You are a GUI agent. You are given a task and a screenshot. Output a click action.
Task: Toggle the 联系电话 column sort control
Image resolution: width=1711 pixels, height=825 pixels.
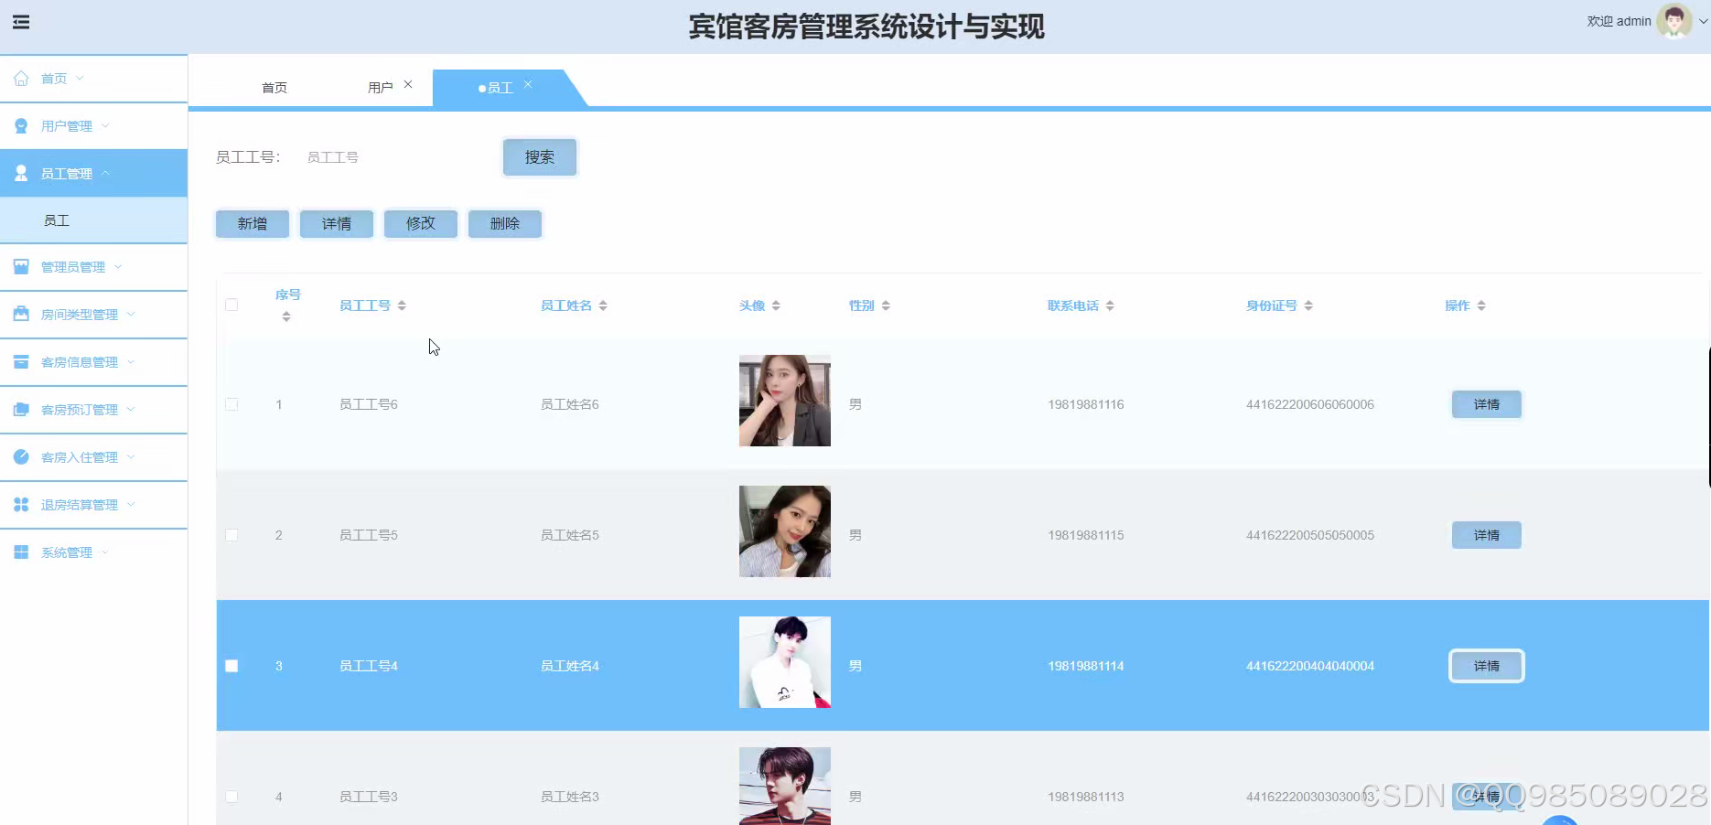tap(1110, 305)
